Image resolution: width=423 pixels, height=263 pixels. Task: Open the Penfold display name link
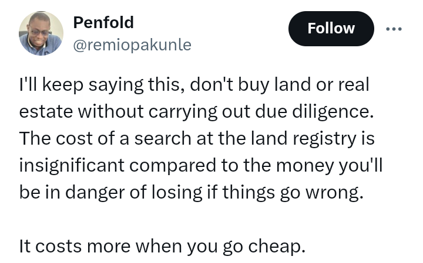(103, 23)
